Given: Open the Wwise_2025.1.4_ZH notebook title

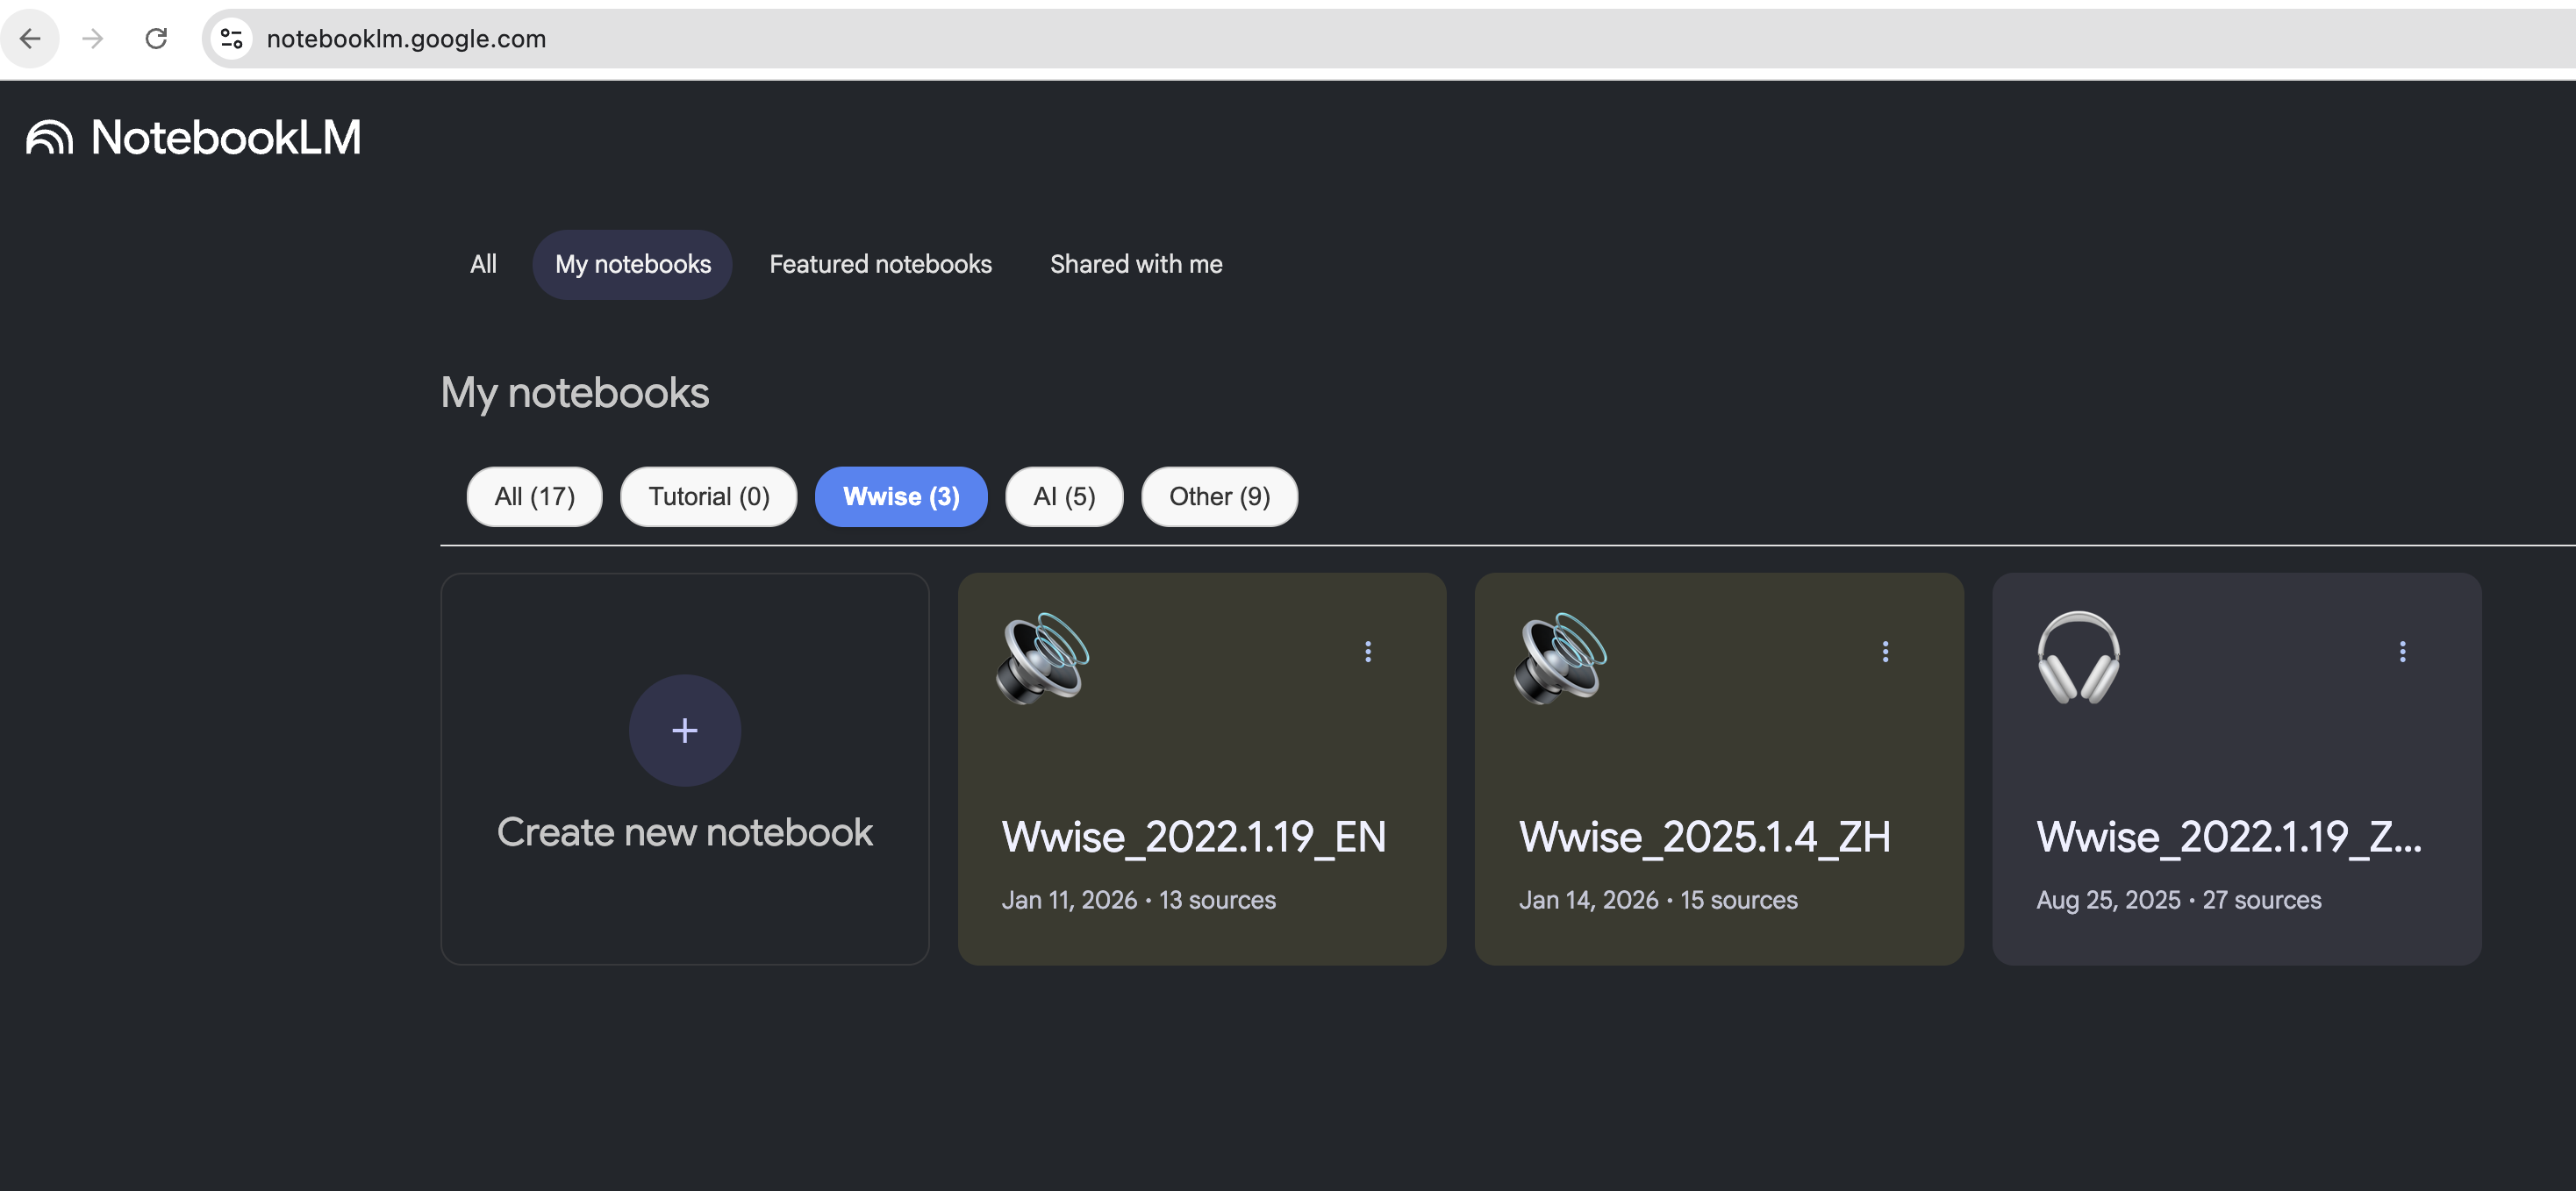Looking at the screenshot, I should (1704, 836).
